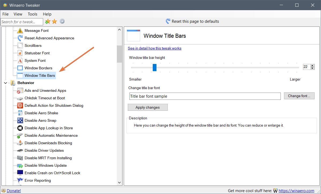The width and height of the screenshot is (321, 194).
Task: Select the Statusbar Font tree item
Action: click(x=37, y=53)
